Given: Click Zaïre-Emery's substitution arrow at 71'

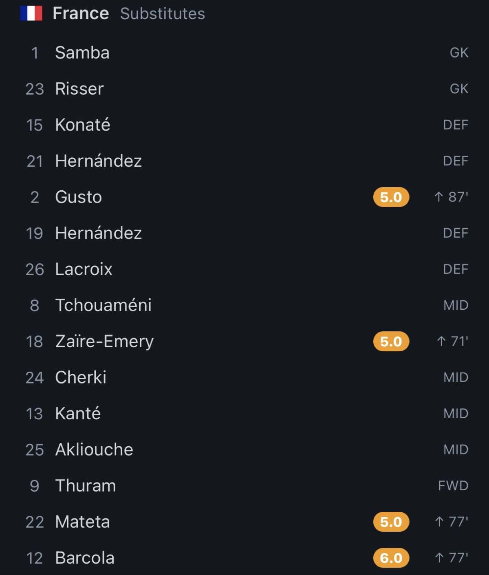Looking at the screenshot, I should pyautogui.click(x=441, y=341).
